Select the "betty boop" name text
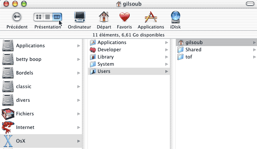 [29, 59]
